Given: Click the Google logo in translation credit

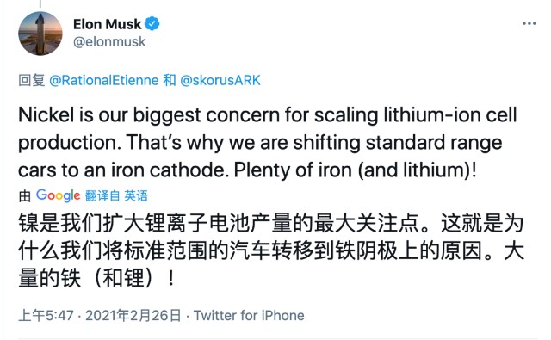Looking at the screenshot, I should pos(58,195).
